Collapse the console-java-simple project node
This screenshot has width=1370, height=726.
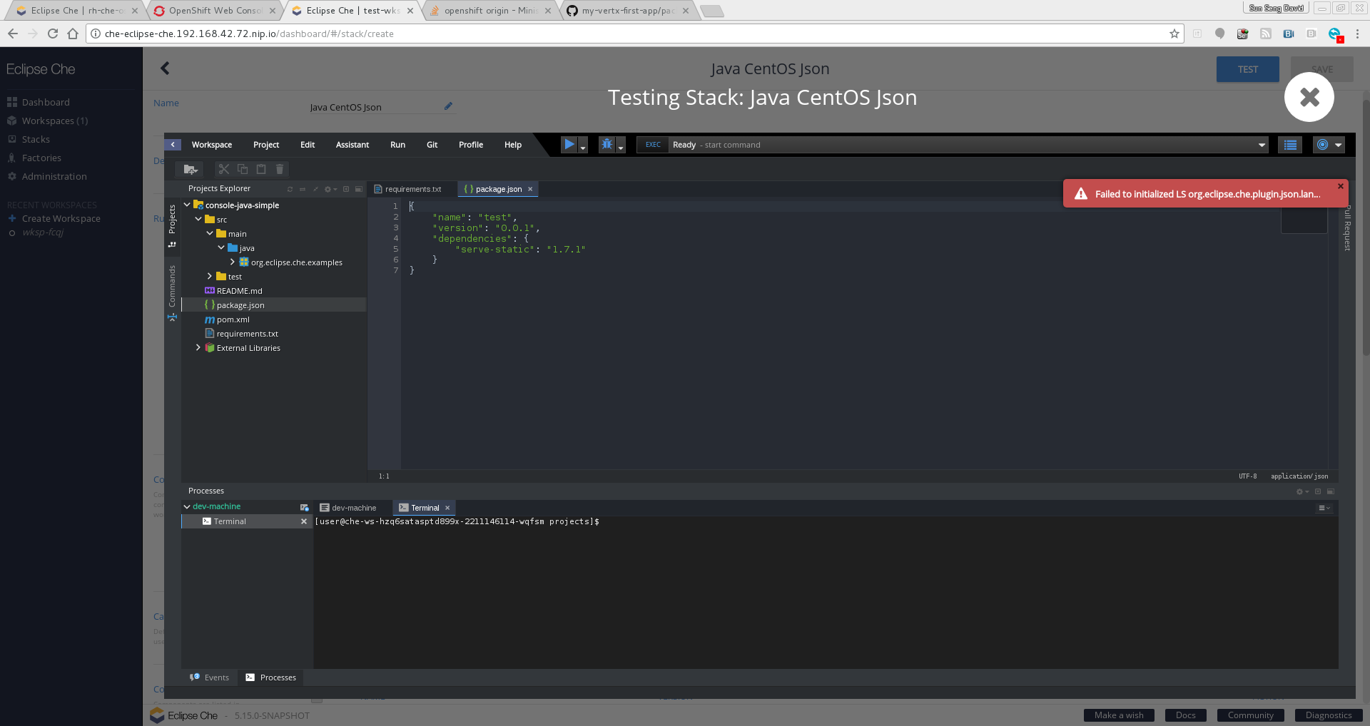[187, 205]
